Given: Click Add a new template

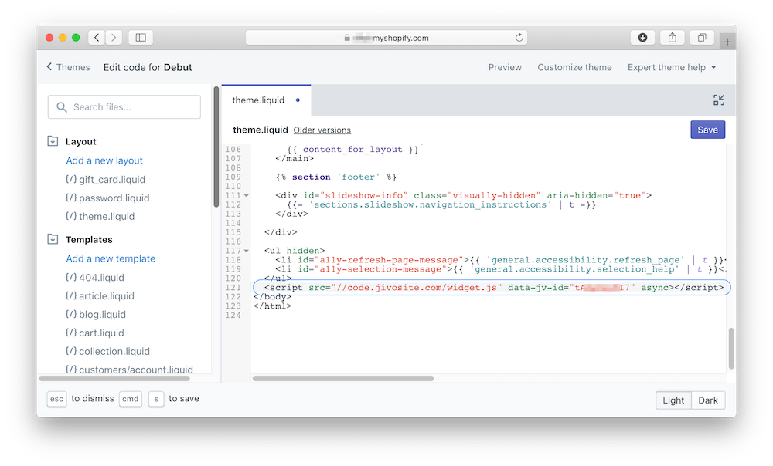Looking at the screenshot, I should pos(111,258).
